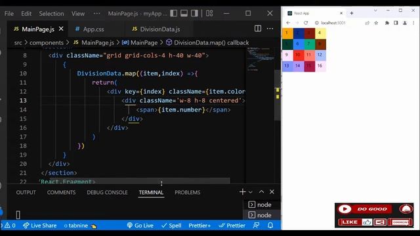Share this page from the address bar
The width and height of the screenshot is (420, 236).
(367, 23)
